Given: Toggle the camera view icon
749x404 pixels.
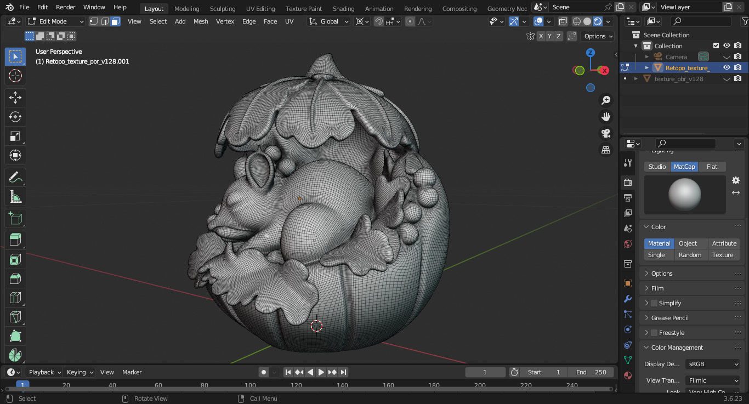Looking at the screenshot, I should tap(606, 133).
